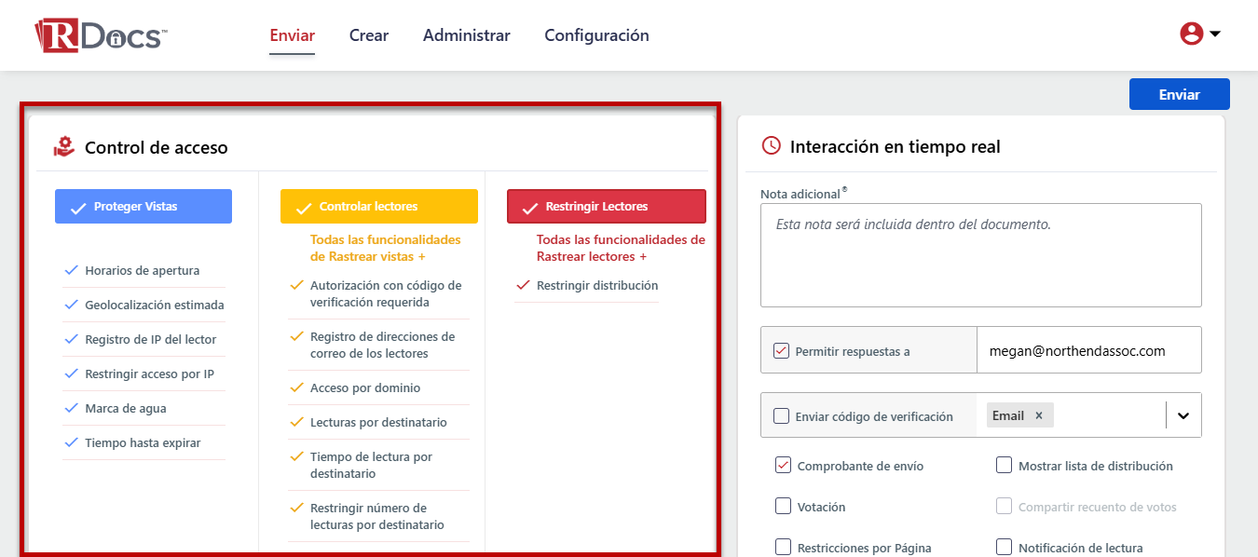Click the registered symbol next to Nota adicional

[x=844, y=189]
